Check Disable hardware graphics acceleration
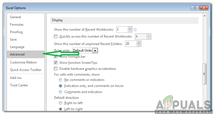This screenshot has height=114, width=214. click(56, 68)
